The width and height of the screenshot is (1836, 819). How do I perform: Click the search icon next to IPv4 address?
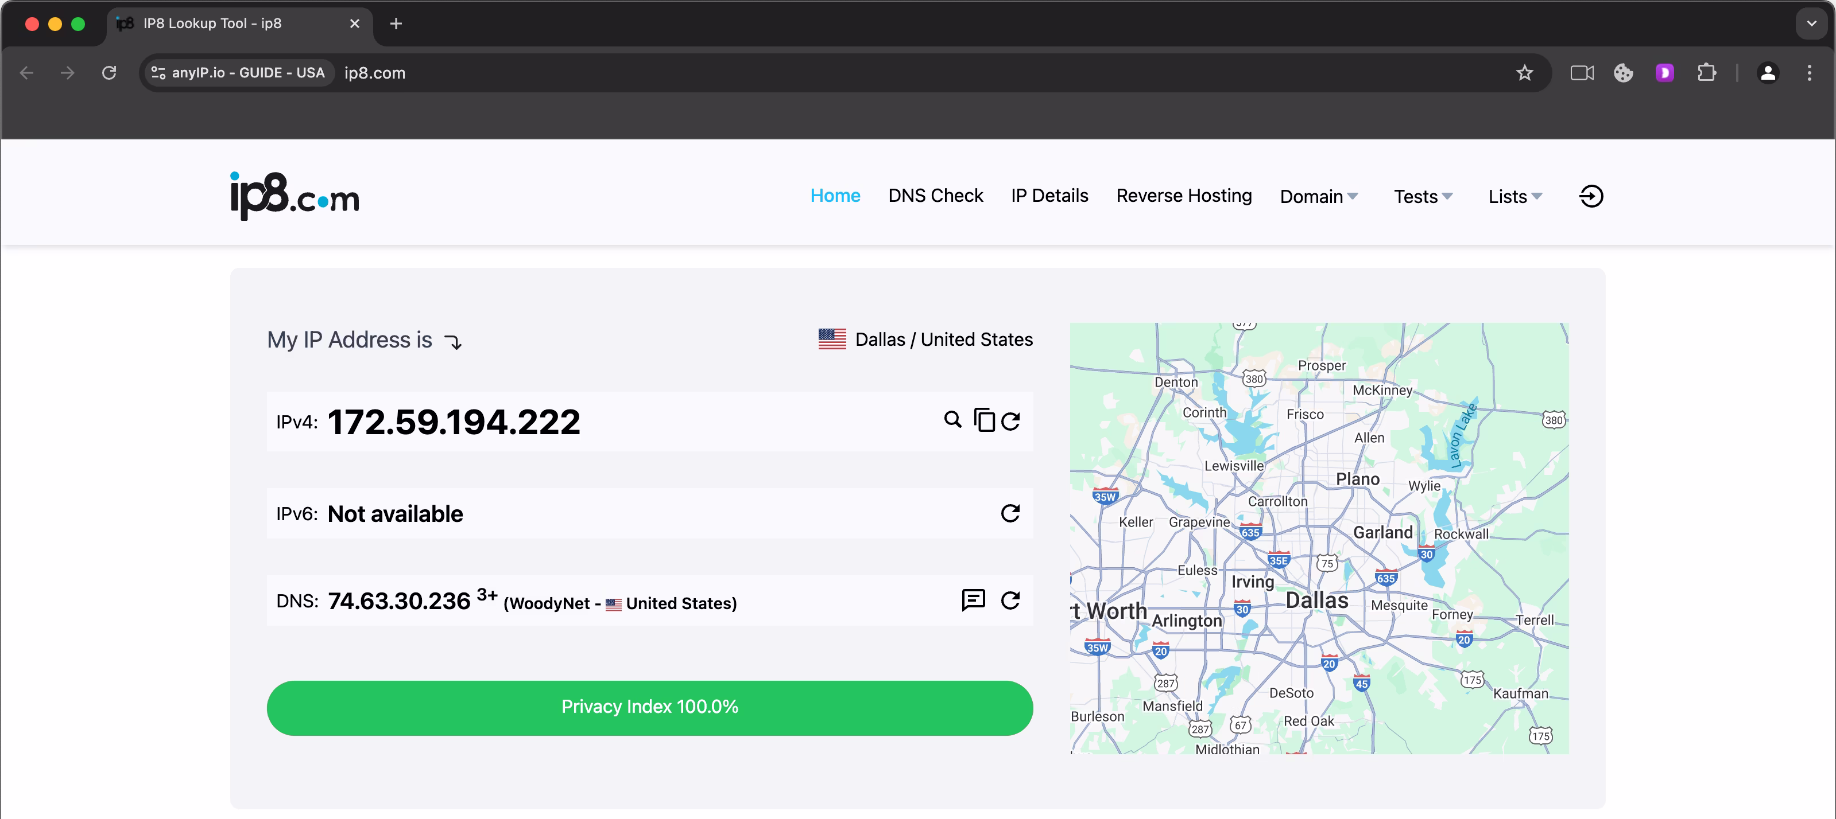952,419
